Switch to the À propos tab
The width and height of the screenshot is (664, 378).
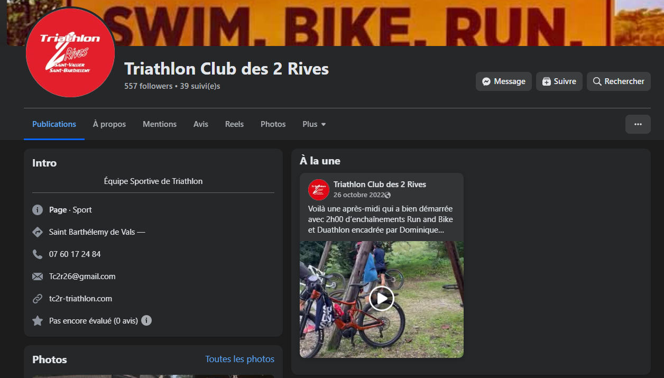point(109,124)
